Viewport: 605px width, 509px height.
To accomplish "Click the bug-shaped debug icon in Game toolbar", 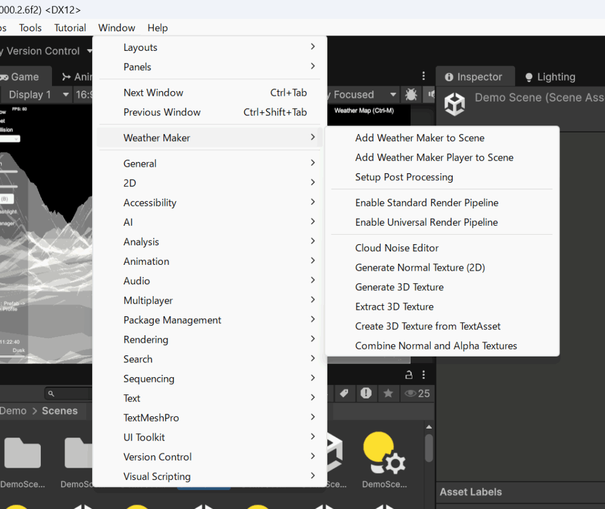I will (410, 95).
